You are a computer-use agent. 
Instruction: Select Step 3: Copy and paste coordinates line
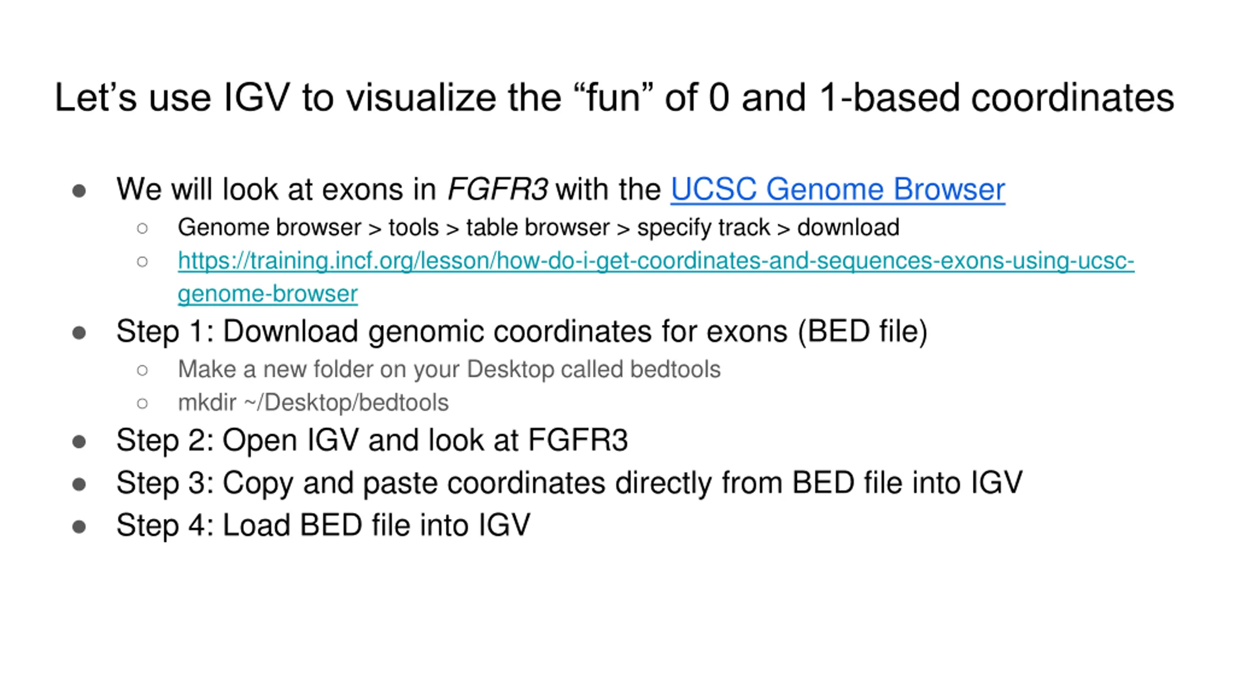click(569, 483)
